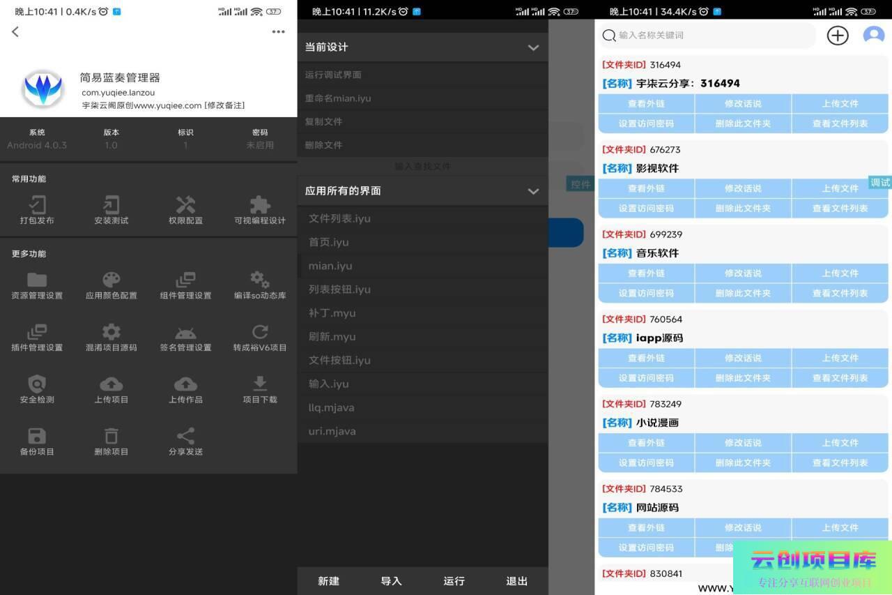Collapse the 当前设计 section chevron
This screenshot has height=595, width=892.
[x=533, y=47]
